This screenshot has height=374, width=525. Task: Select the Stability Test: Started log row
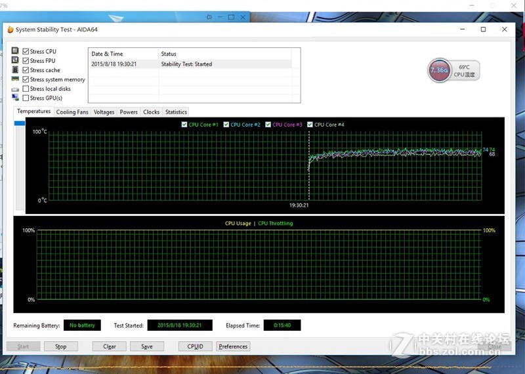pyautogui.click(x=191, y=64)
